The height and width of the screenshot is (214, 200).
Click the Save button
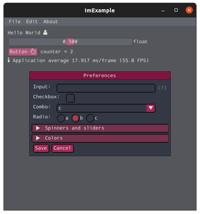(x=41, y=148)
